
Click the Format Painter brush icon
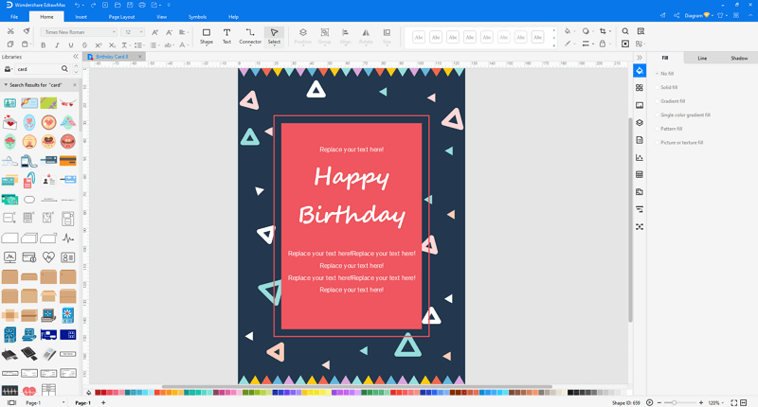(x=26, y=32)
